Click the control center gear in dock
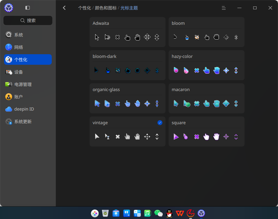The image size is (278, 219). click(201, 213)
